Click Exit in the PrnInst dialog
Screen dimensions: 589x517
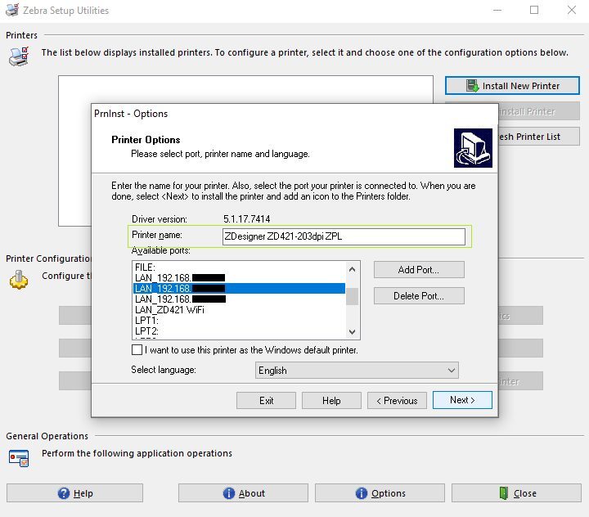click(x=267, y=401)
